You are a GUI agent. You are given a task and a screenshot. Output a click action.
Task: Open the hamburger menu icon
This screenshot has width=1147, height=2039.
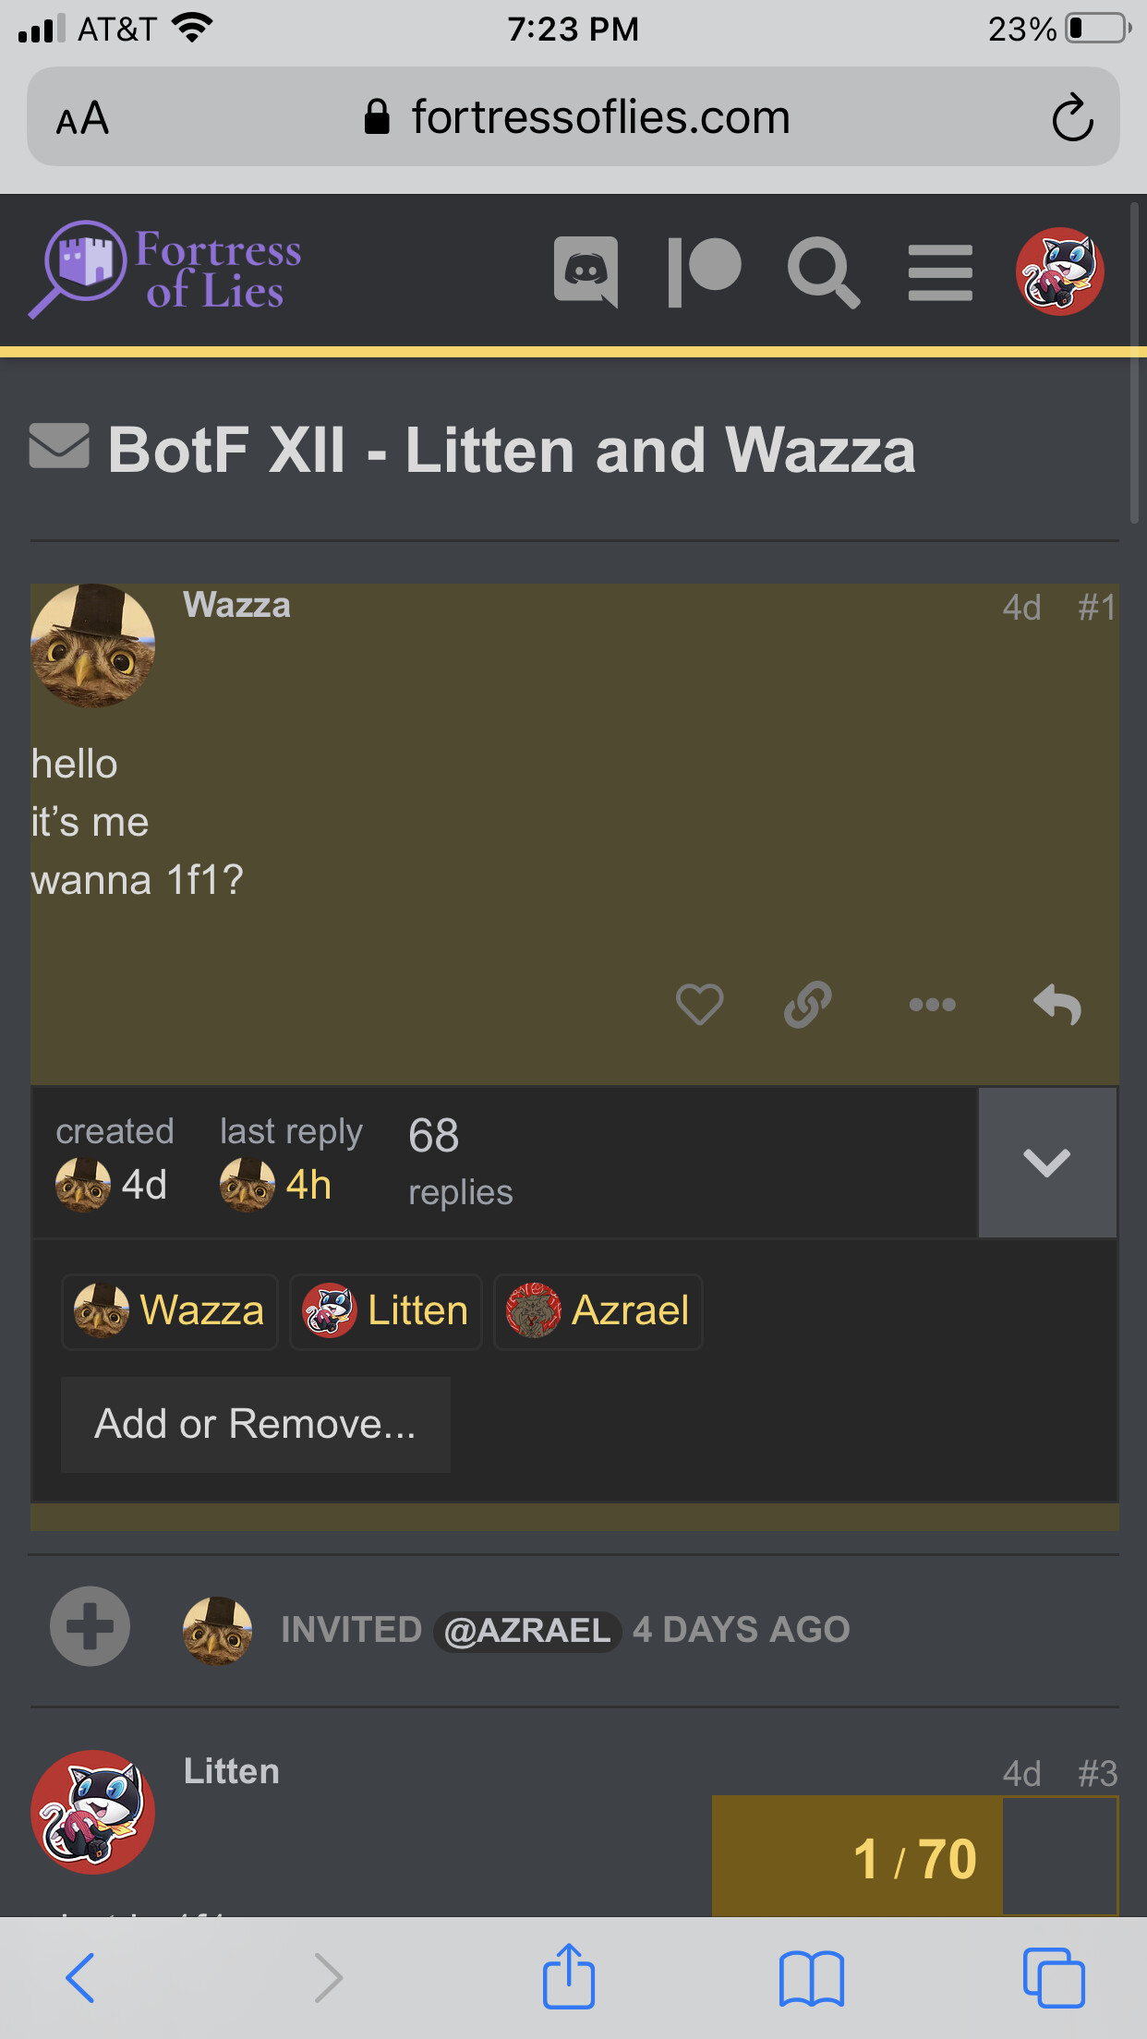pyautogui.click(x=940, y=272)
